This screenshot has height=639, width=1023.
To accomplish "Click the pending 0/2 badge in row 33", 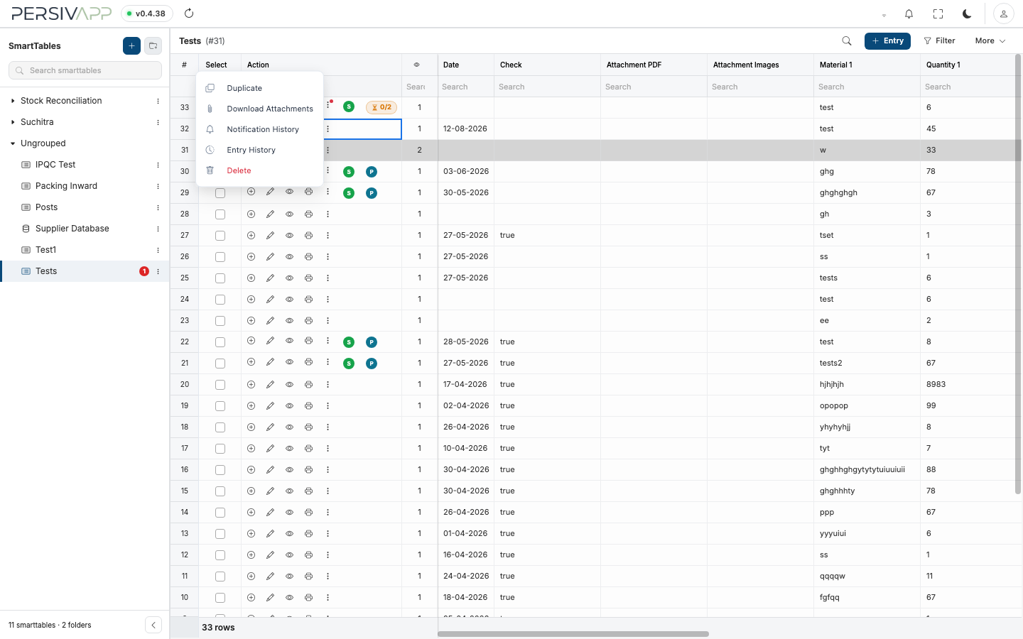I will (381, 107).
